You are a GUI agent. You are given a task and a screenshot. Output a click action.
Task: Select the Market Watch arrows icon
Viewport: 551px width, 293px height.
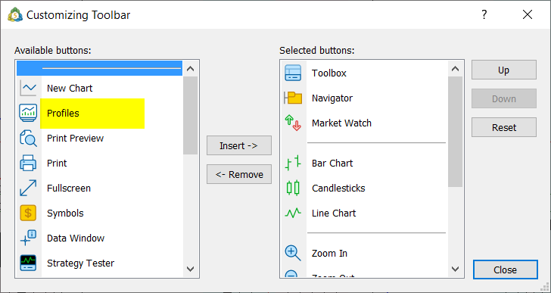point(293,123)
